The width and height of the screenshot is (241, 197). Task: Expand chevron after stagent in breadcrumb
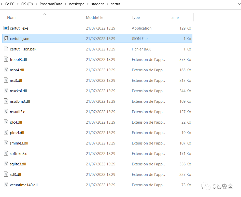click(x=107, y=4)
